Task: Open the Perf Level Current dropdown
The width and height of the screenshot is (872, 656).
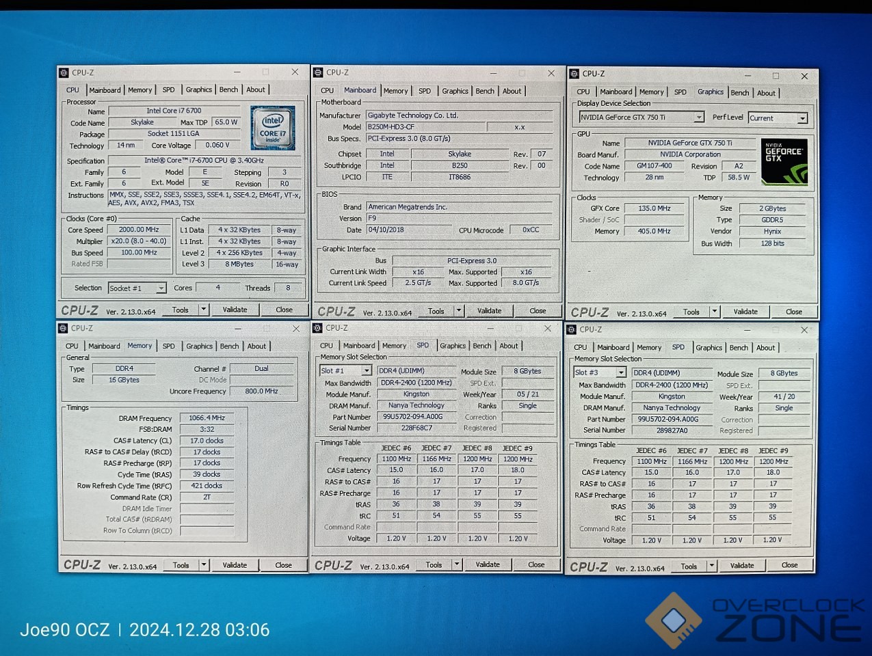Action: click(802, 118)
